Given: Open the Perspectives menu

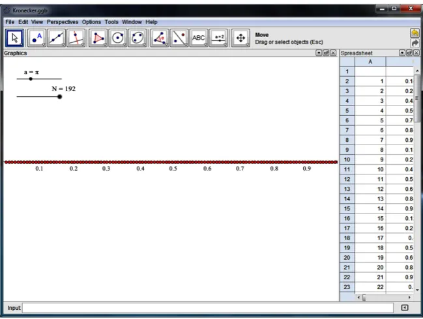Looking at the screenshot, I should 63,22.
